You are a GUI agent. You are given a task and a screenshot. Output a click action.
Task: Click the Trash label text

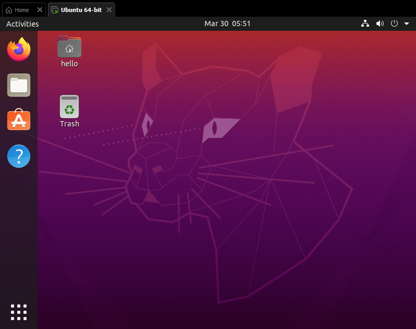coord(69,124)
